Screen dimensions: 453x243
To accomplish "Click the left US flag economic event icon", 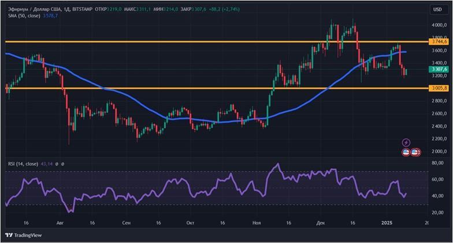I will click(406, 152).
